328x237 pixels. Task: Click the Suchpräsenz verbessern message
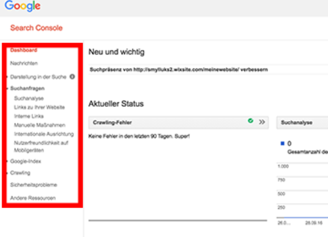pyautogui.click(x=179, y=70)
